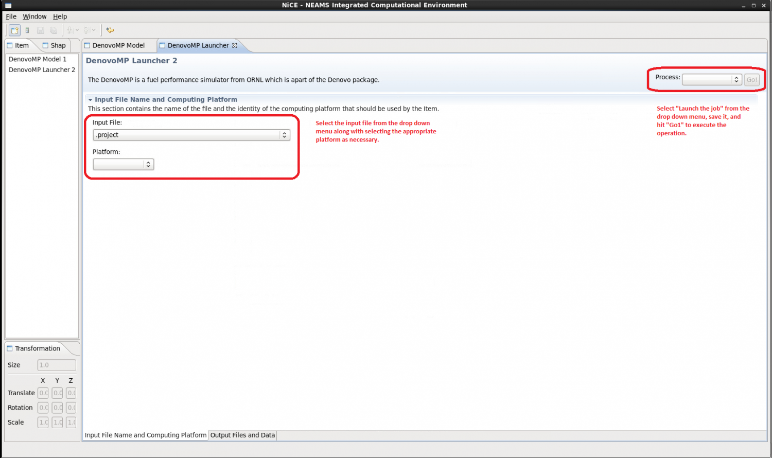Open the Help menu

click(x=60, y=16)
